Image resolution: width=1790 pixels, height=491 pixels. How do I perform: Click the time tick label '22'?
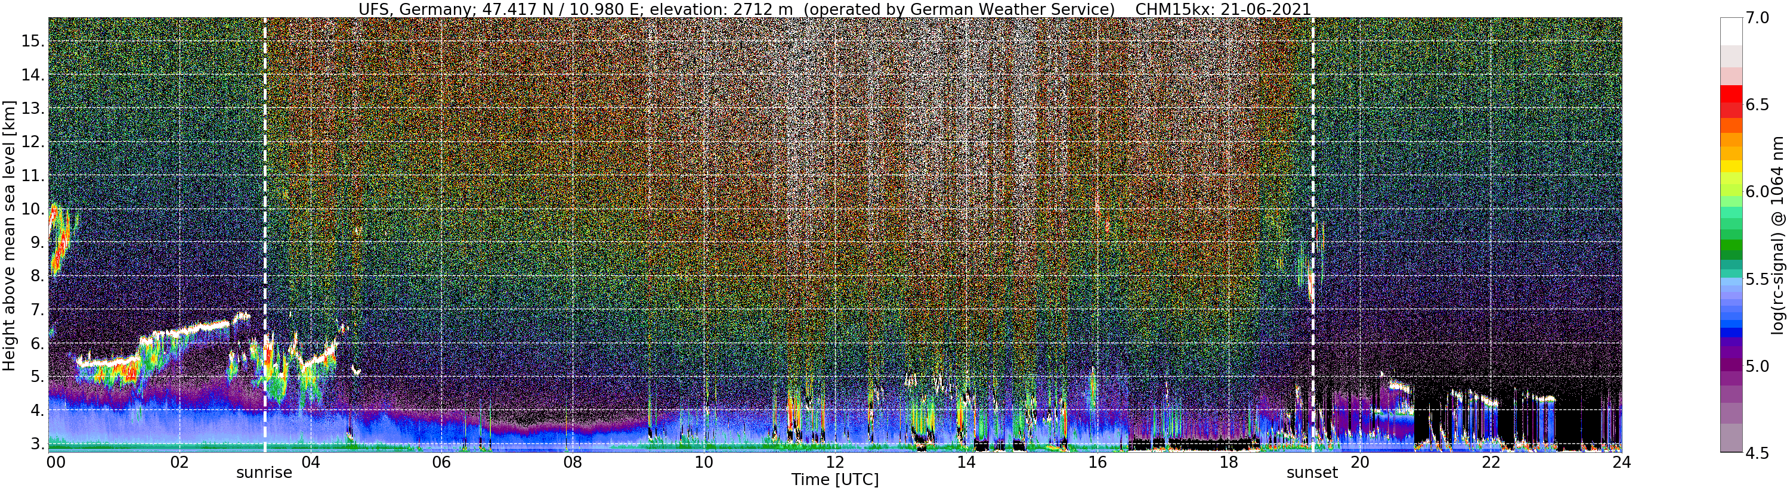click(1491, 462)
